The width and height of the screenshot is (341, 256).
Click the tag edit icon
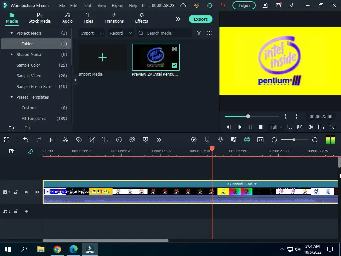click(x=79, y=140)
